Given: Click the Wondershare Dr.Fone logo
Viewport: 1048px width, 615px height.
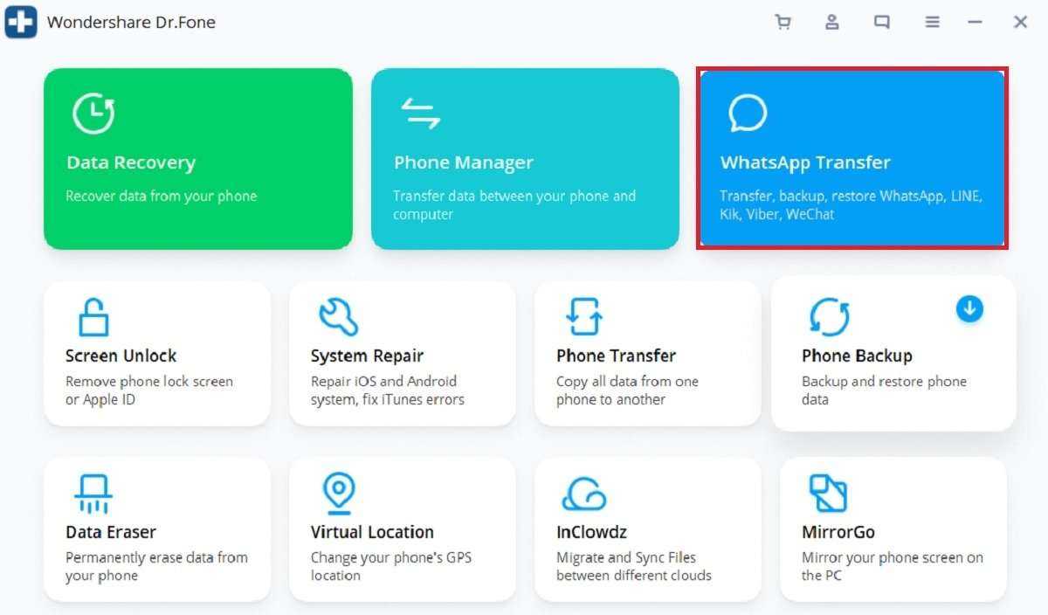Looking at the screenshot, I should click(21, 23).
